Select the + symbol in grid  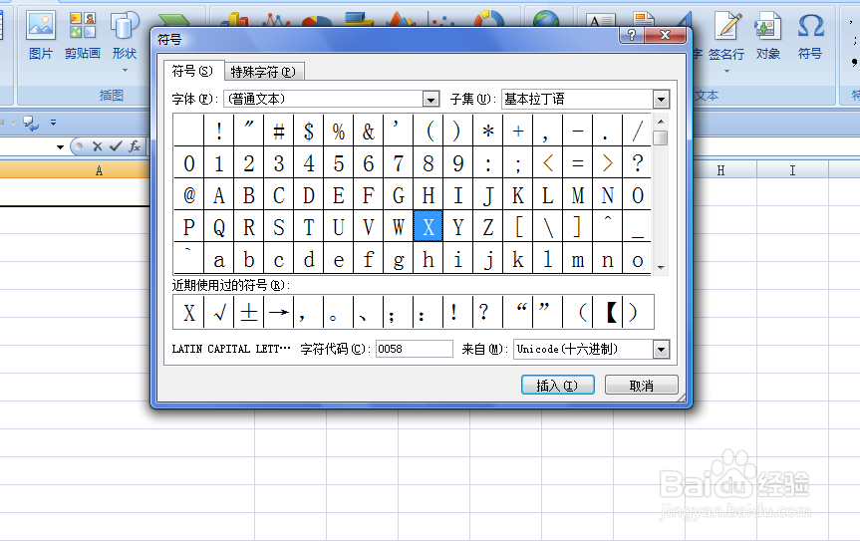pyautogui.click(x=518, y=131)
